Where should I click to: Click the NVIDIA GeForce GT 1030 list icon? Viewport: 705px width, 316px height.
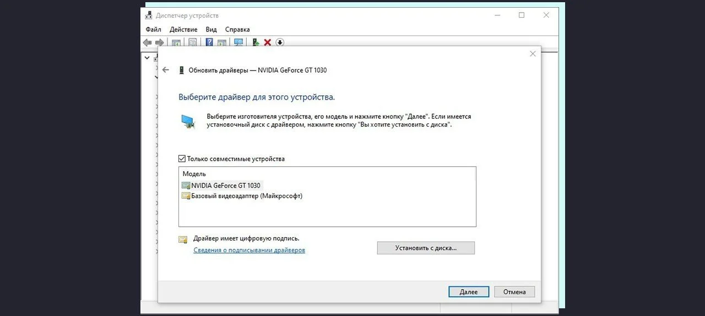tap(186, 186)
